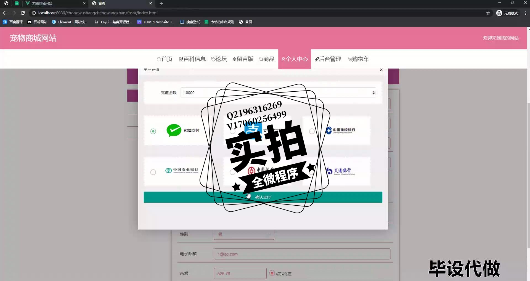Open the browser three-dot menu
Viewport: 530px width, 281px height.
pyautogui.click(x=526, y=13)
